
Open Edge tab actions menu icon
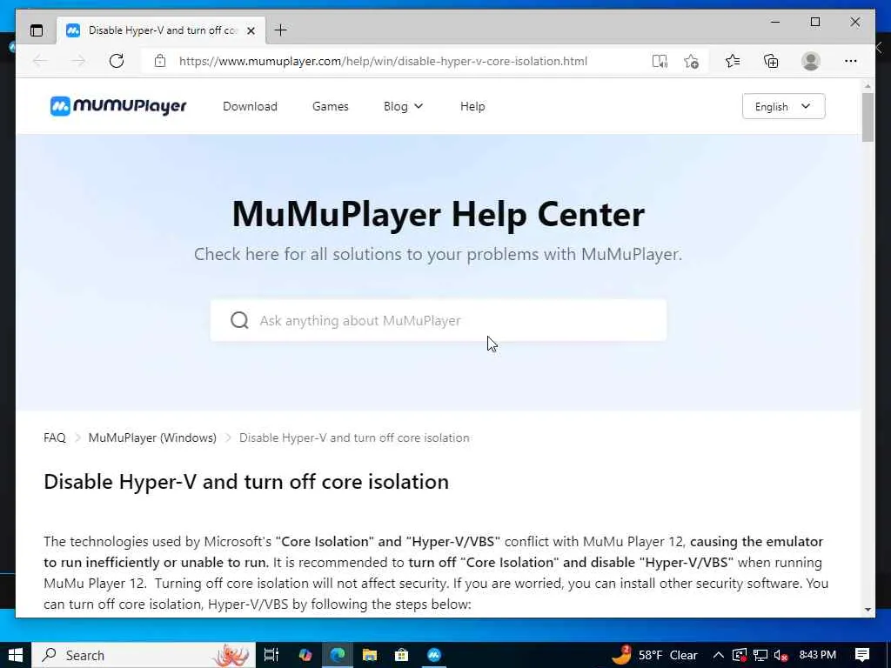[x=37, y=30]
